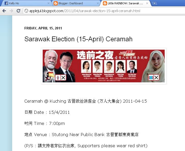
Task: Click the Blogger icon on Little RAINBOW tab
Action: [105, 3]
